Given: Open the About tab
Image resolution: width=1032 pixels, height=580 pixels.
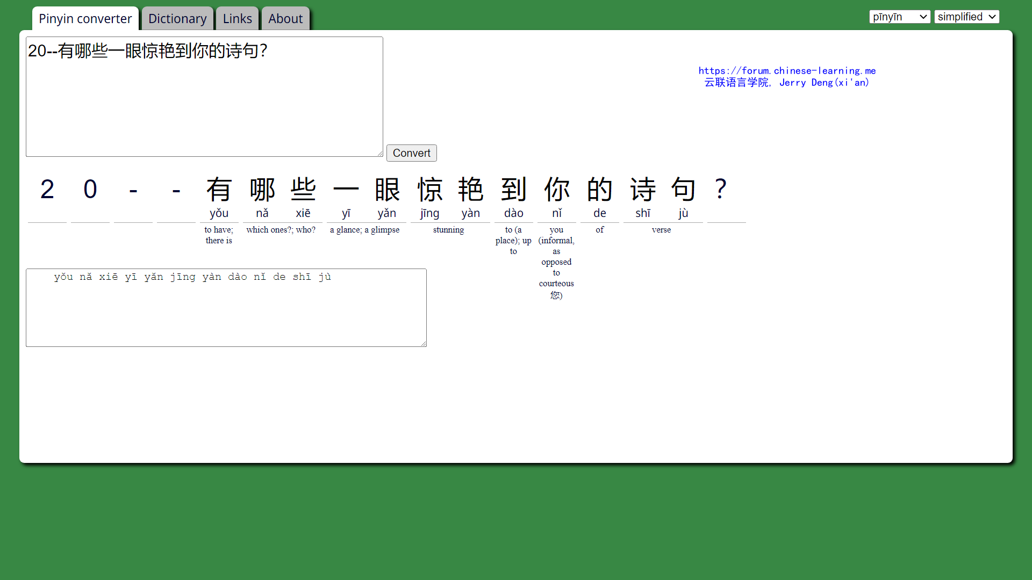Looking at the screenshot, I should (x=285, y=19).
